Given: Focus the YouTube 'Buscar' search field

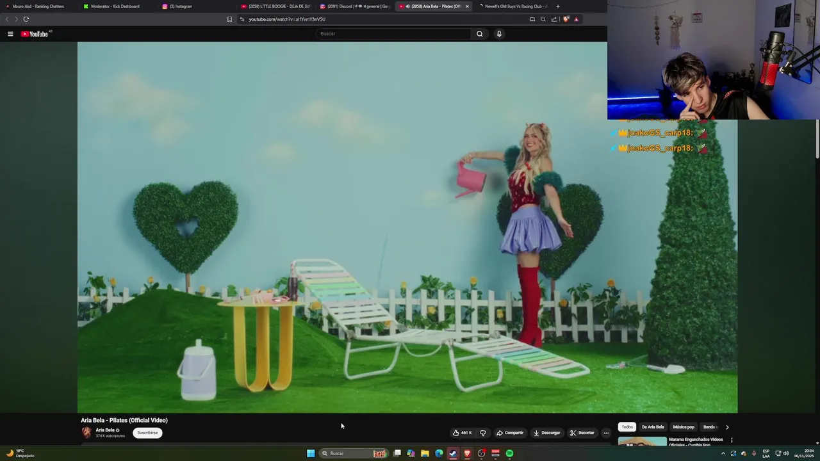Looking at the screenshot, I should pos(394,34).
